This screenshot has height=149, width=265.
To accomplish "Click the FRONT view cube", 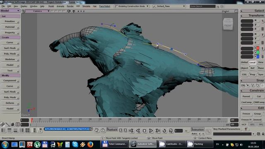I will point(228,24).
